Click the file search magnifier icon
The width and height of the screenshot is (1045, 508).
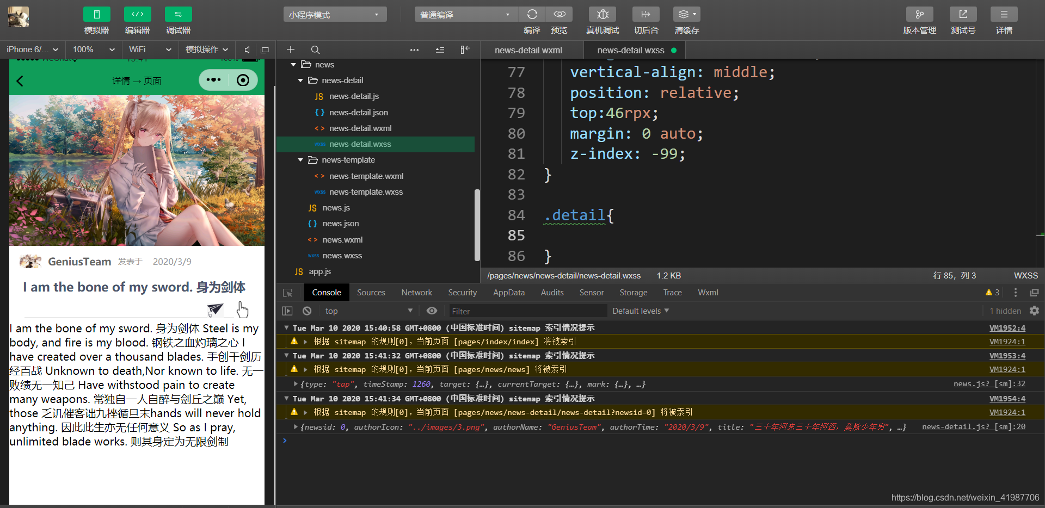315,49
